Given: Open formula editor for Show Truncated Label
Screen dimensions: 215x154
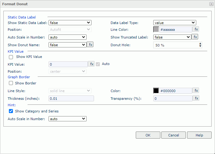Looking at the screenshot, I should coord(195,37).
